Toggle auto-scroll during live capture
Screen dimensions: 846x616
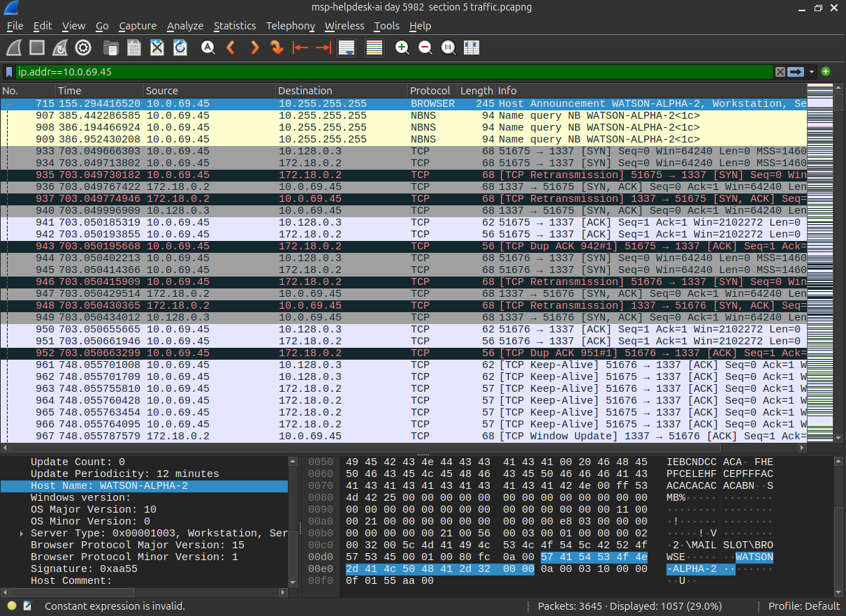click(347, 47)
